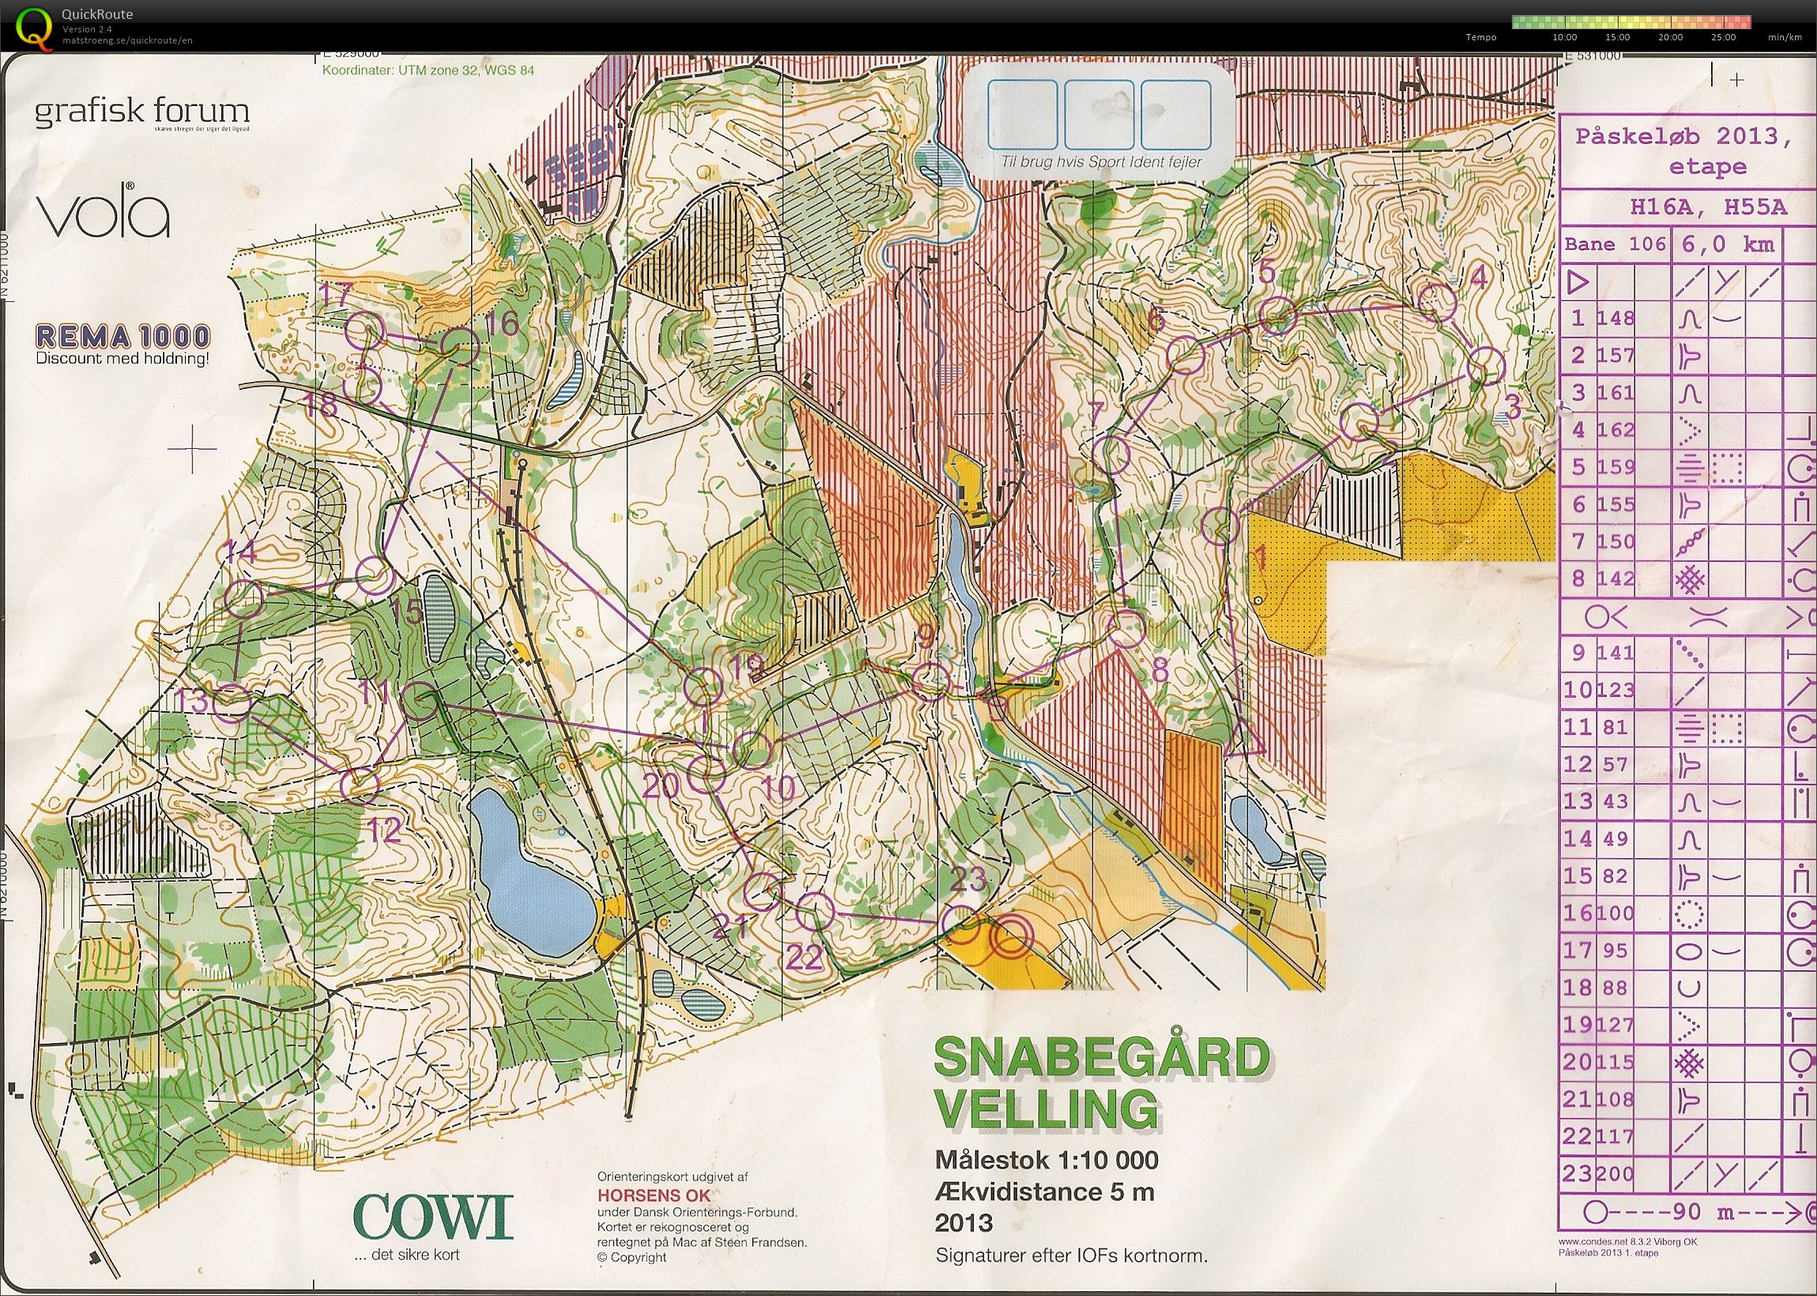Select control description row 20 code 115

coord(1615,1062)
